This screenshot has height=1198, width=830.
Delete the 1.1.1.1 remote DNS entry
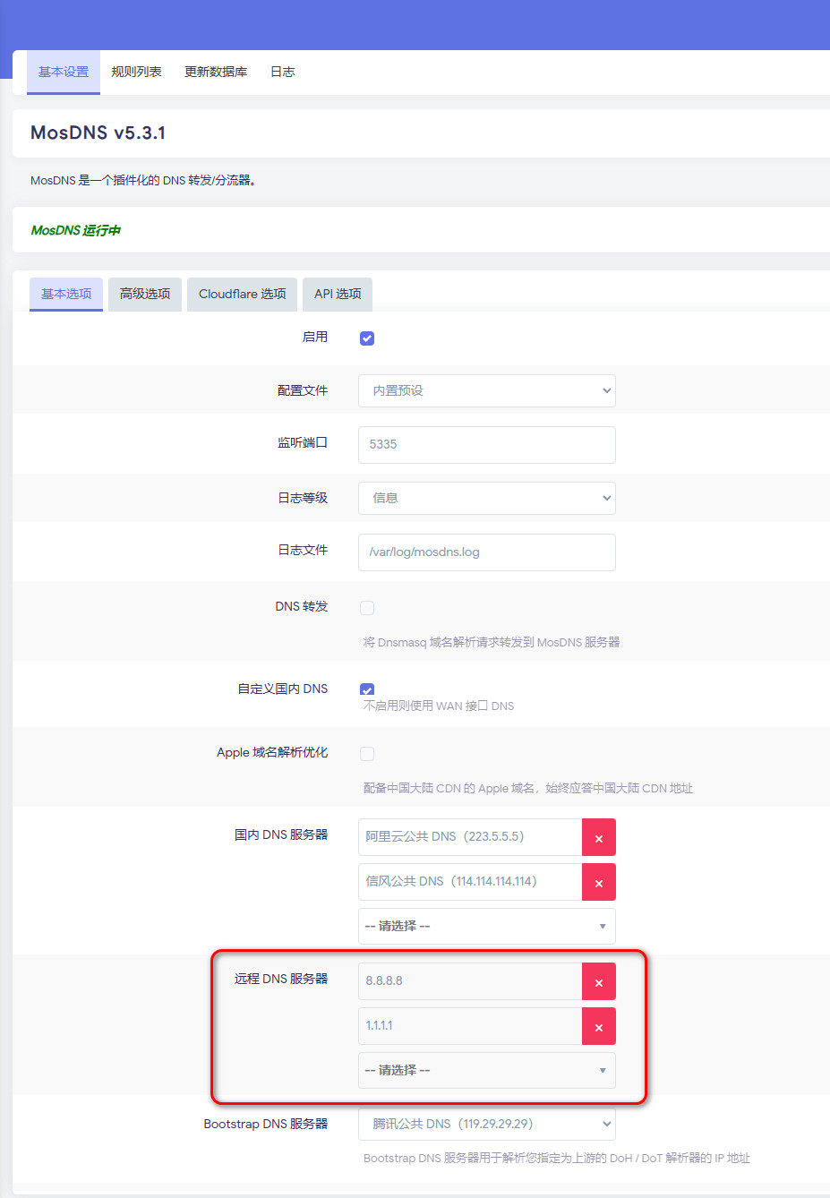(x=599, y=1026)
